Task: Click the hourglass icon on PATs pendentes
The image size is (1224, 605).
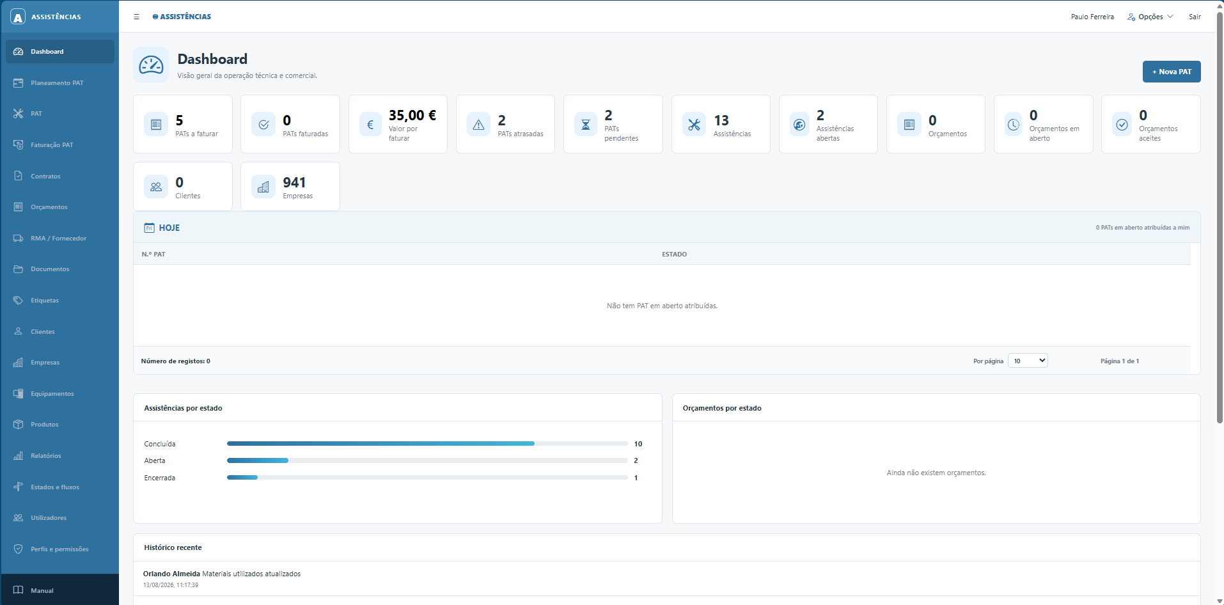Action: (x=586, y=125)
